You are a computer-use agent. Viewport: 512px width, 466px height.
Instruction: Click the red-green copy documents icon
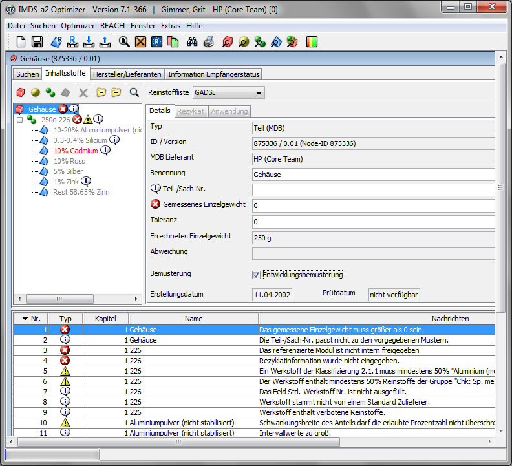[173, 42]
